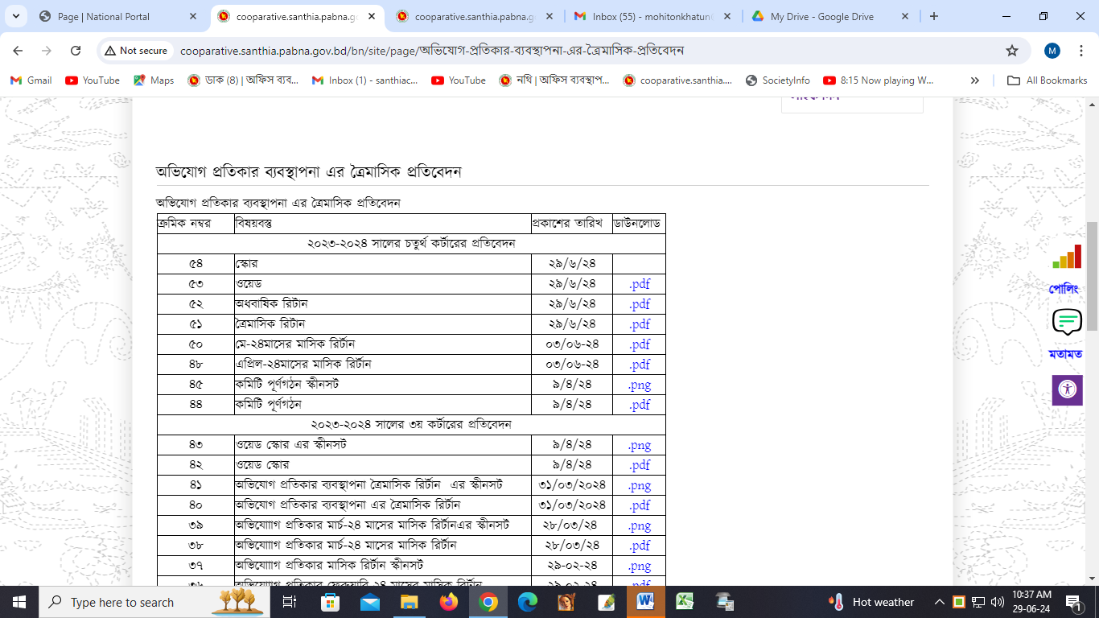Expand hidden bookmarks with chevron
The image size is (1099, 618).
click(975, 80)
